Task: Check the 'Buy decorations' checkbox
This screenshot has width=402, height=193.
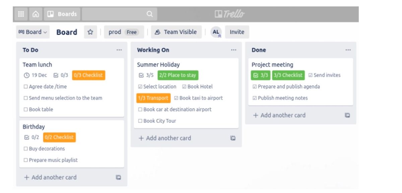Action: click(x=25, y=149)
